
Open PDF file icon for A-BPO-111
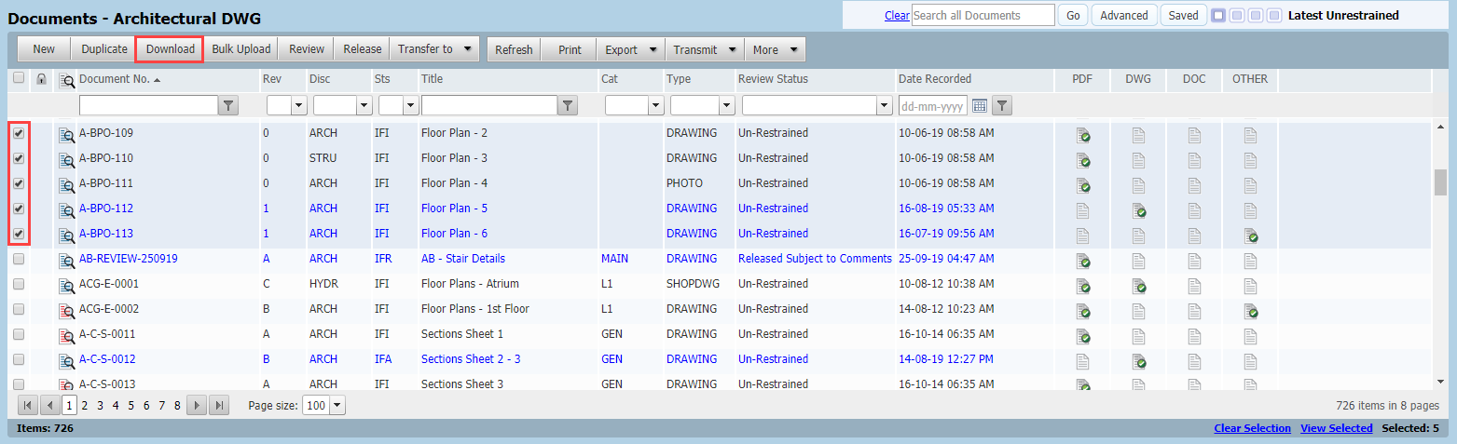[1082, 184]
